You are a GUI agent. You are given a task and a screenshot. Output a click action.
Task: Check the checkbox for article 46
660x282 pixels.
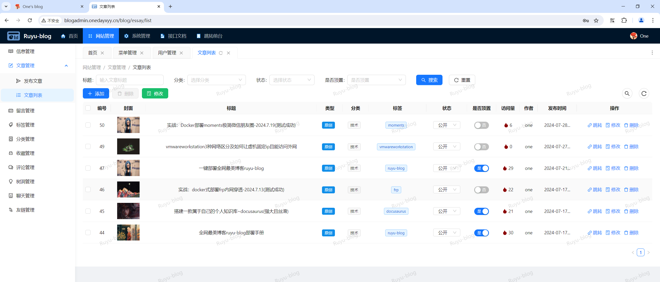[88, 189]
